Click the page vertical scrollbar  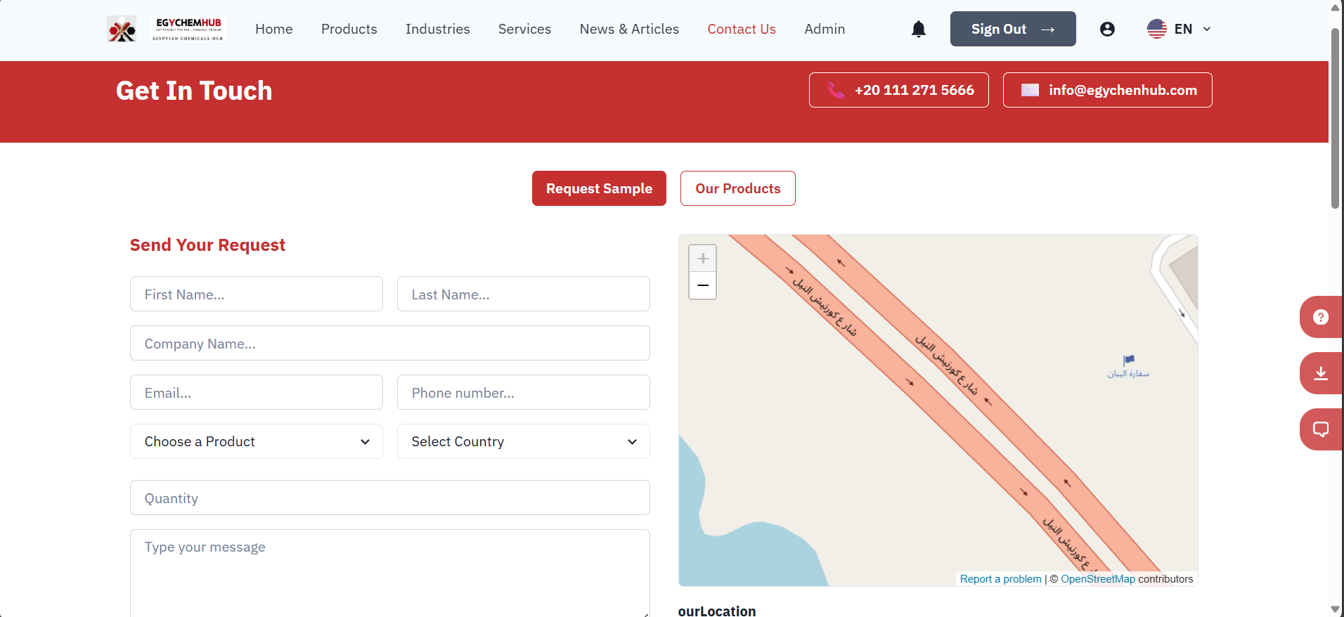pos(1335,119)
